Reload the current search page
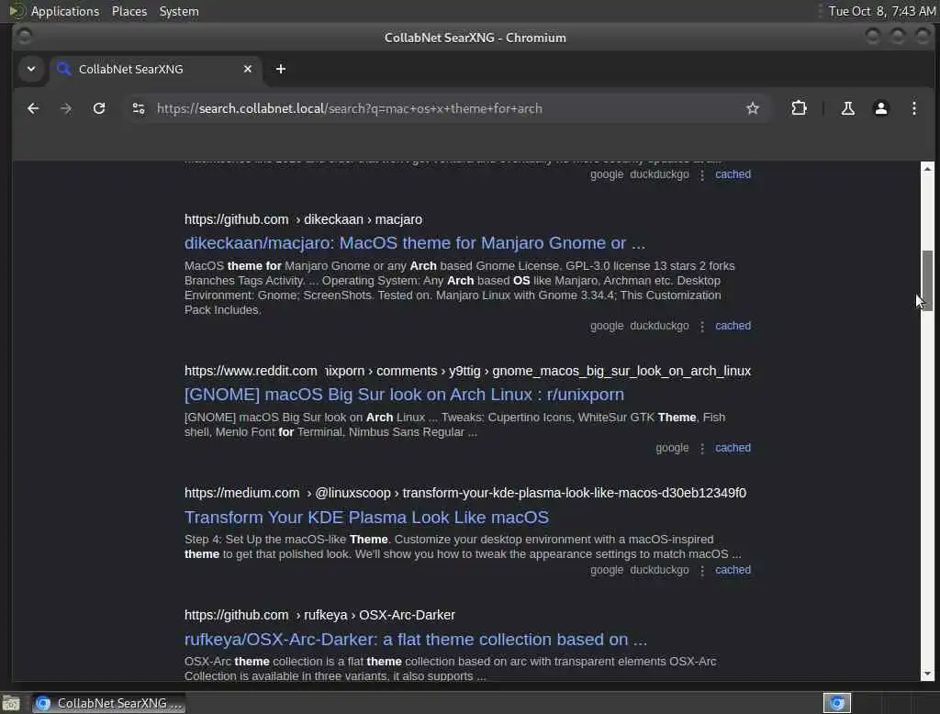Screen dimensions: 940x714 tap(99, 108)
